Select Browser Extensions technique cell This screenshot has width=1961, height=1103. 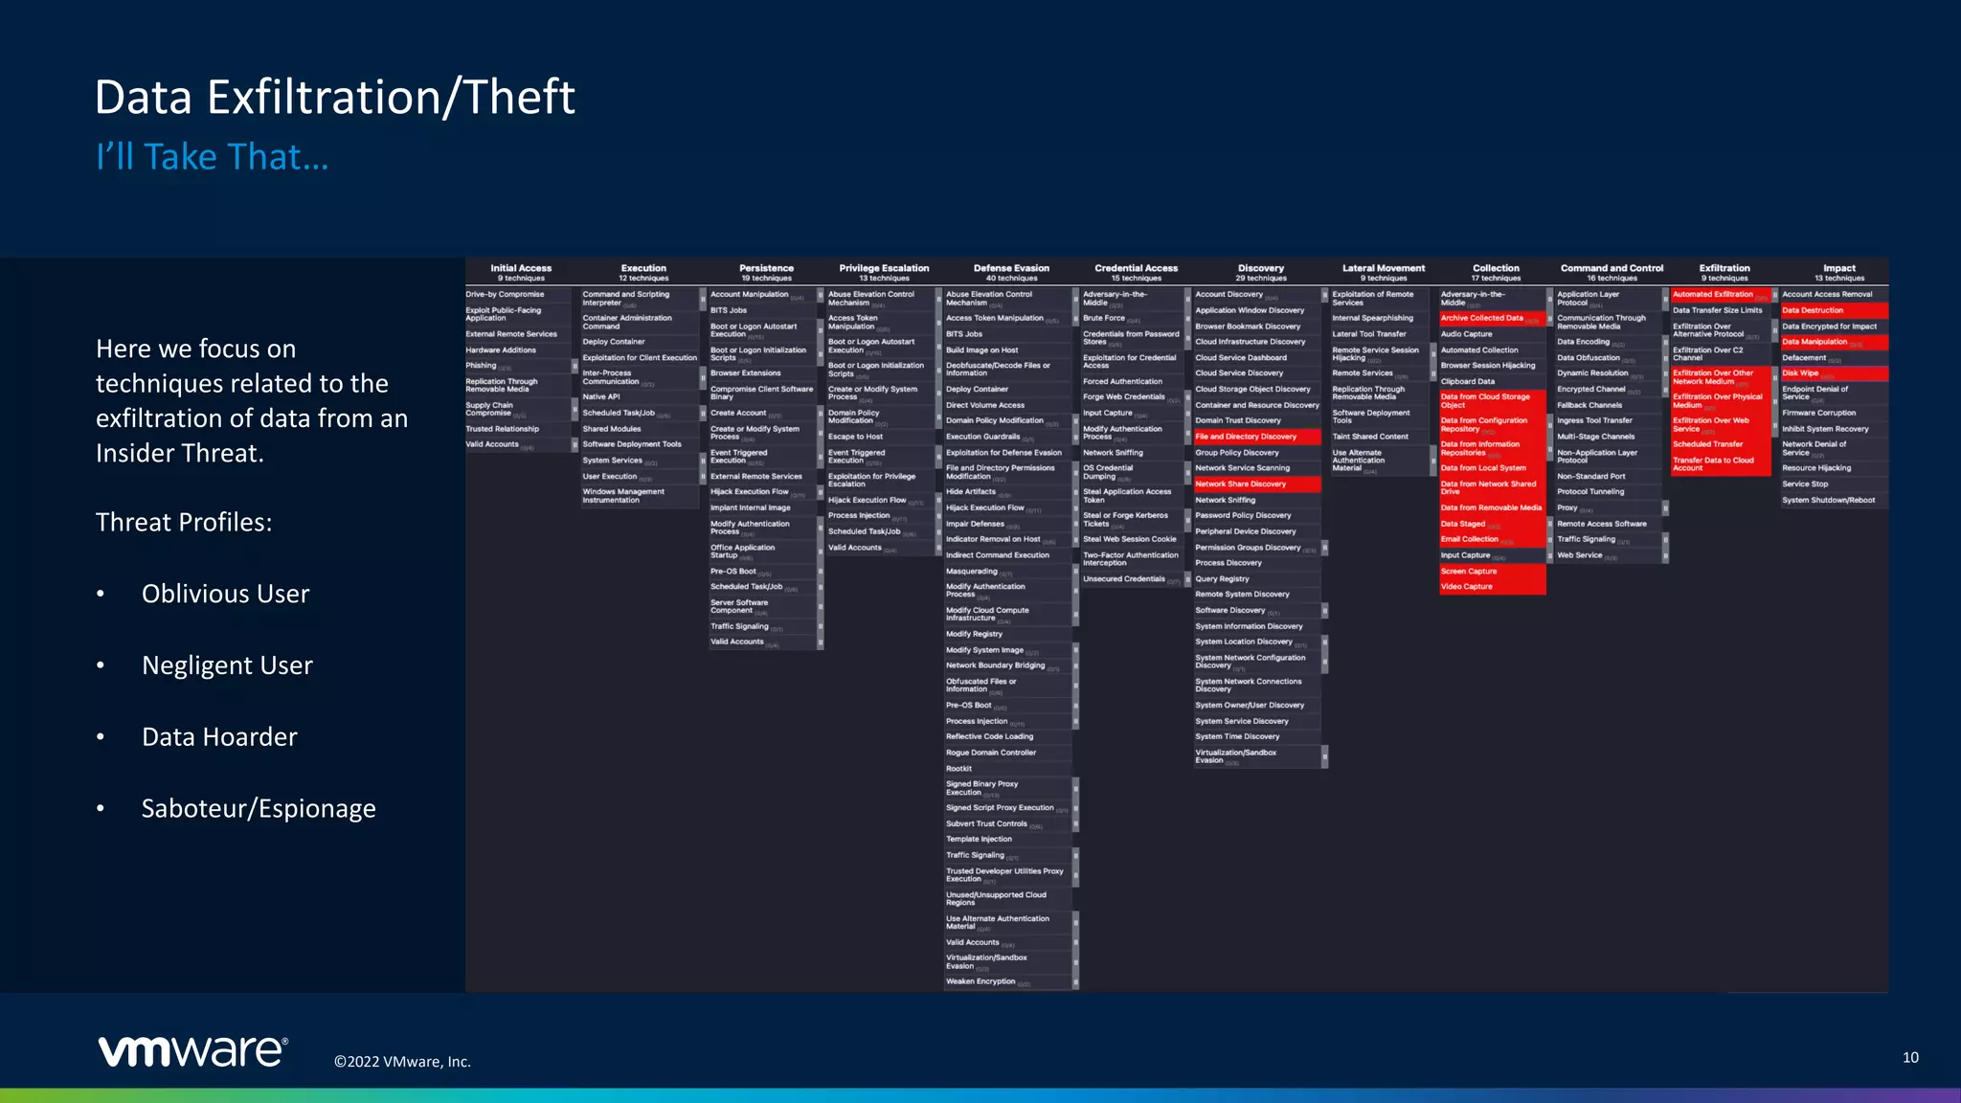[x=762, y=373]
